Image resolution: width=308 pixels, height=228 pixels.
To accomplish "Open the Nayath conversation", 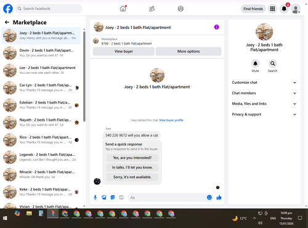I will click(x=41, y=123).
